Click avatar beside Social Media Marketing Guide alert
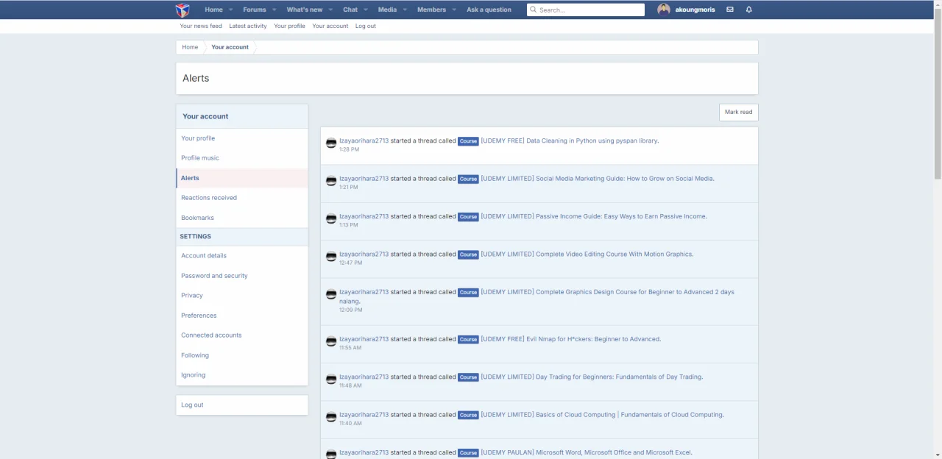 coord(331,180)
